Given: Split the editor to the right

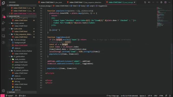Looking at the screenshot, I should coord(165,2).
